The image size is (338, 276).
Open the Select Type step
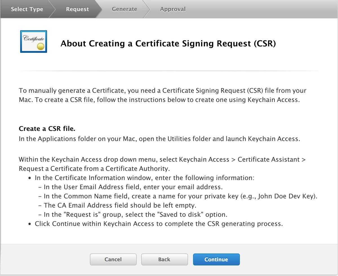point(27,9)
